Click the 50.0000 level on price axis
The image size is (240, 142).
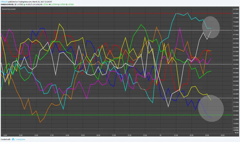[x=236, y=64]
